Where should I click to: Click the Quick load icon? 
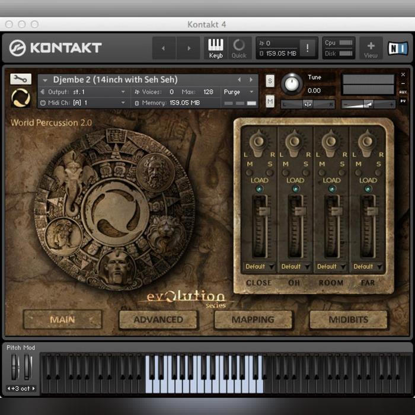[239, 47]
